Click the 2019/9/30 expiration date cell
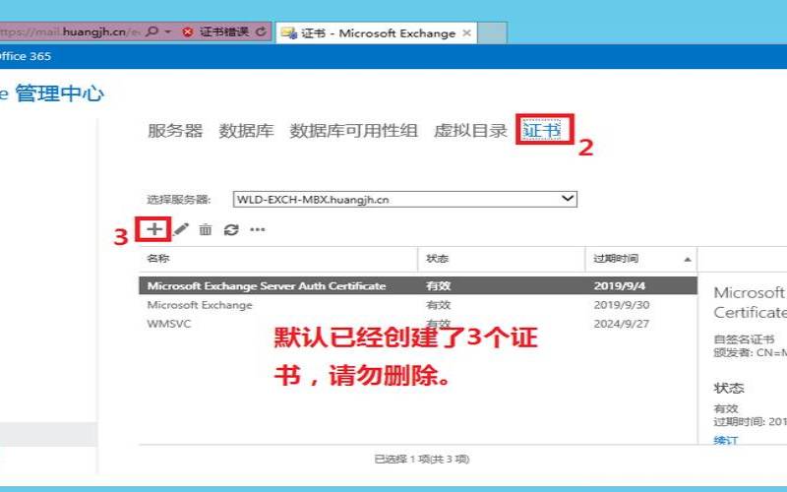787x492 pixels. 622,305
